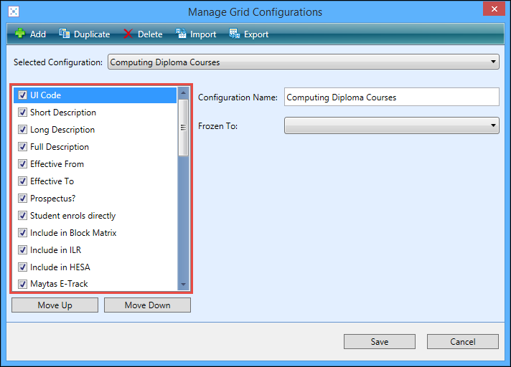Screen dimensions: 511x367
Task: Click the application icon in title bar
Action: pos(14,11)
